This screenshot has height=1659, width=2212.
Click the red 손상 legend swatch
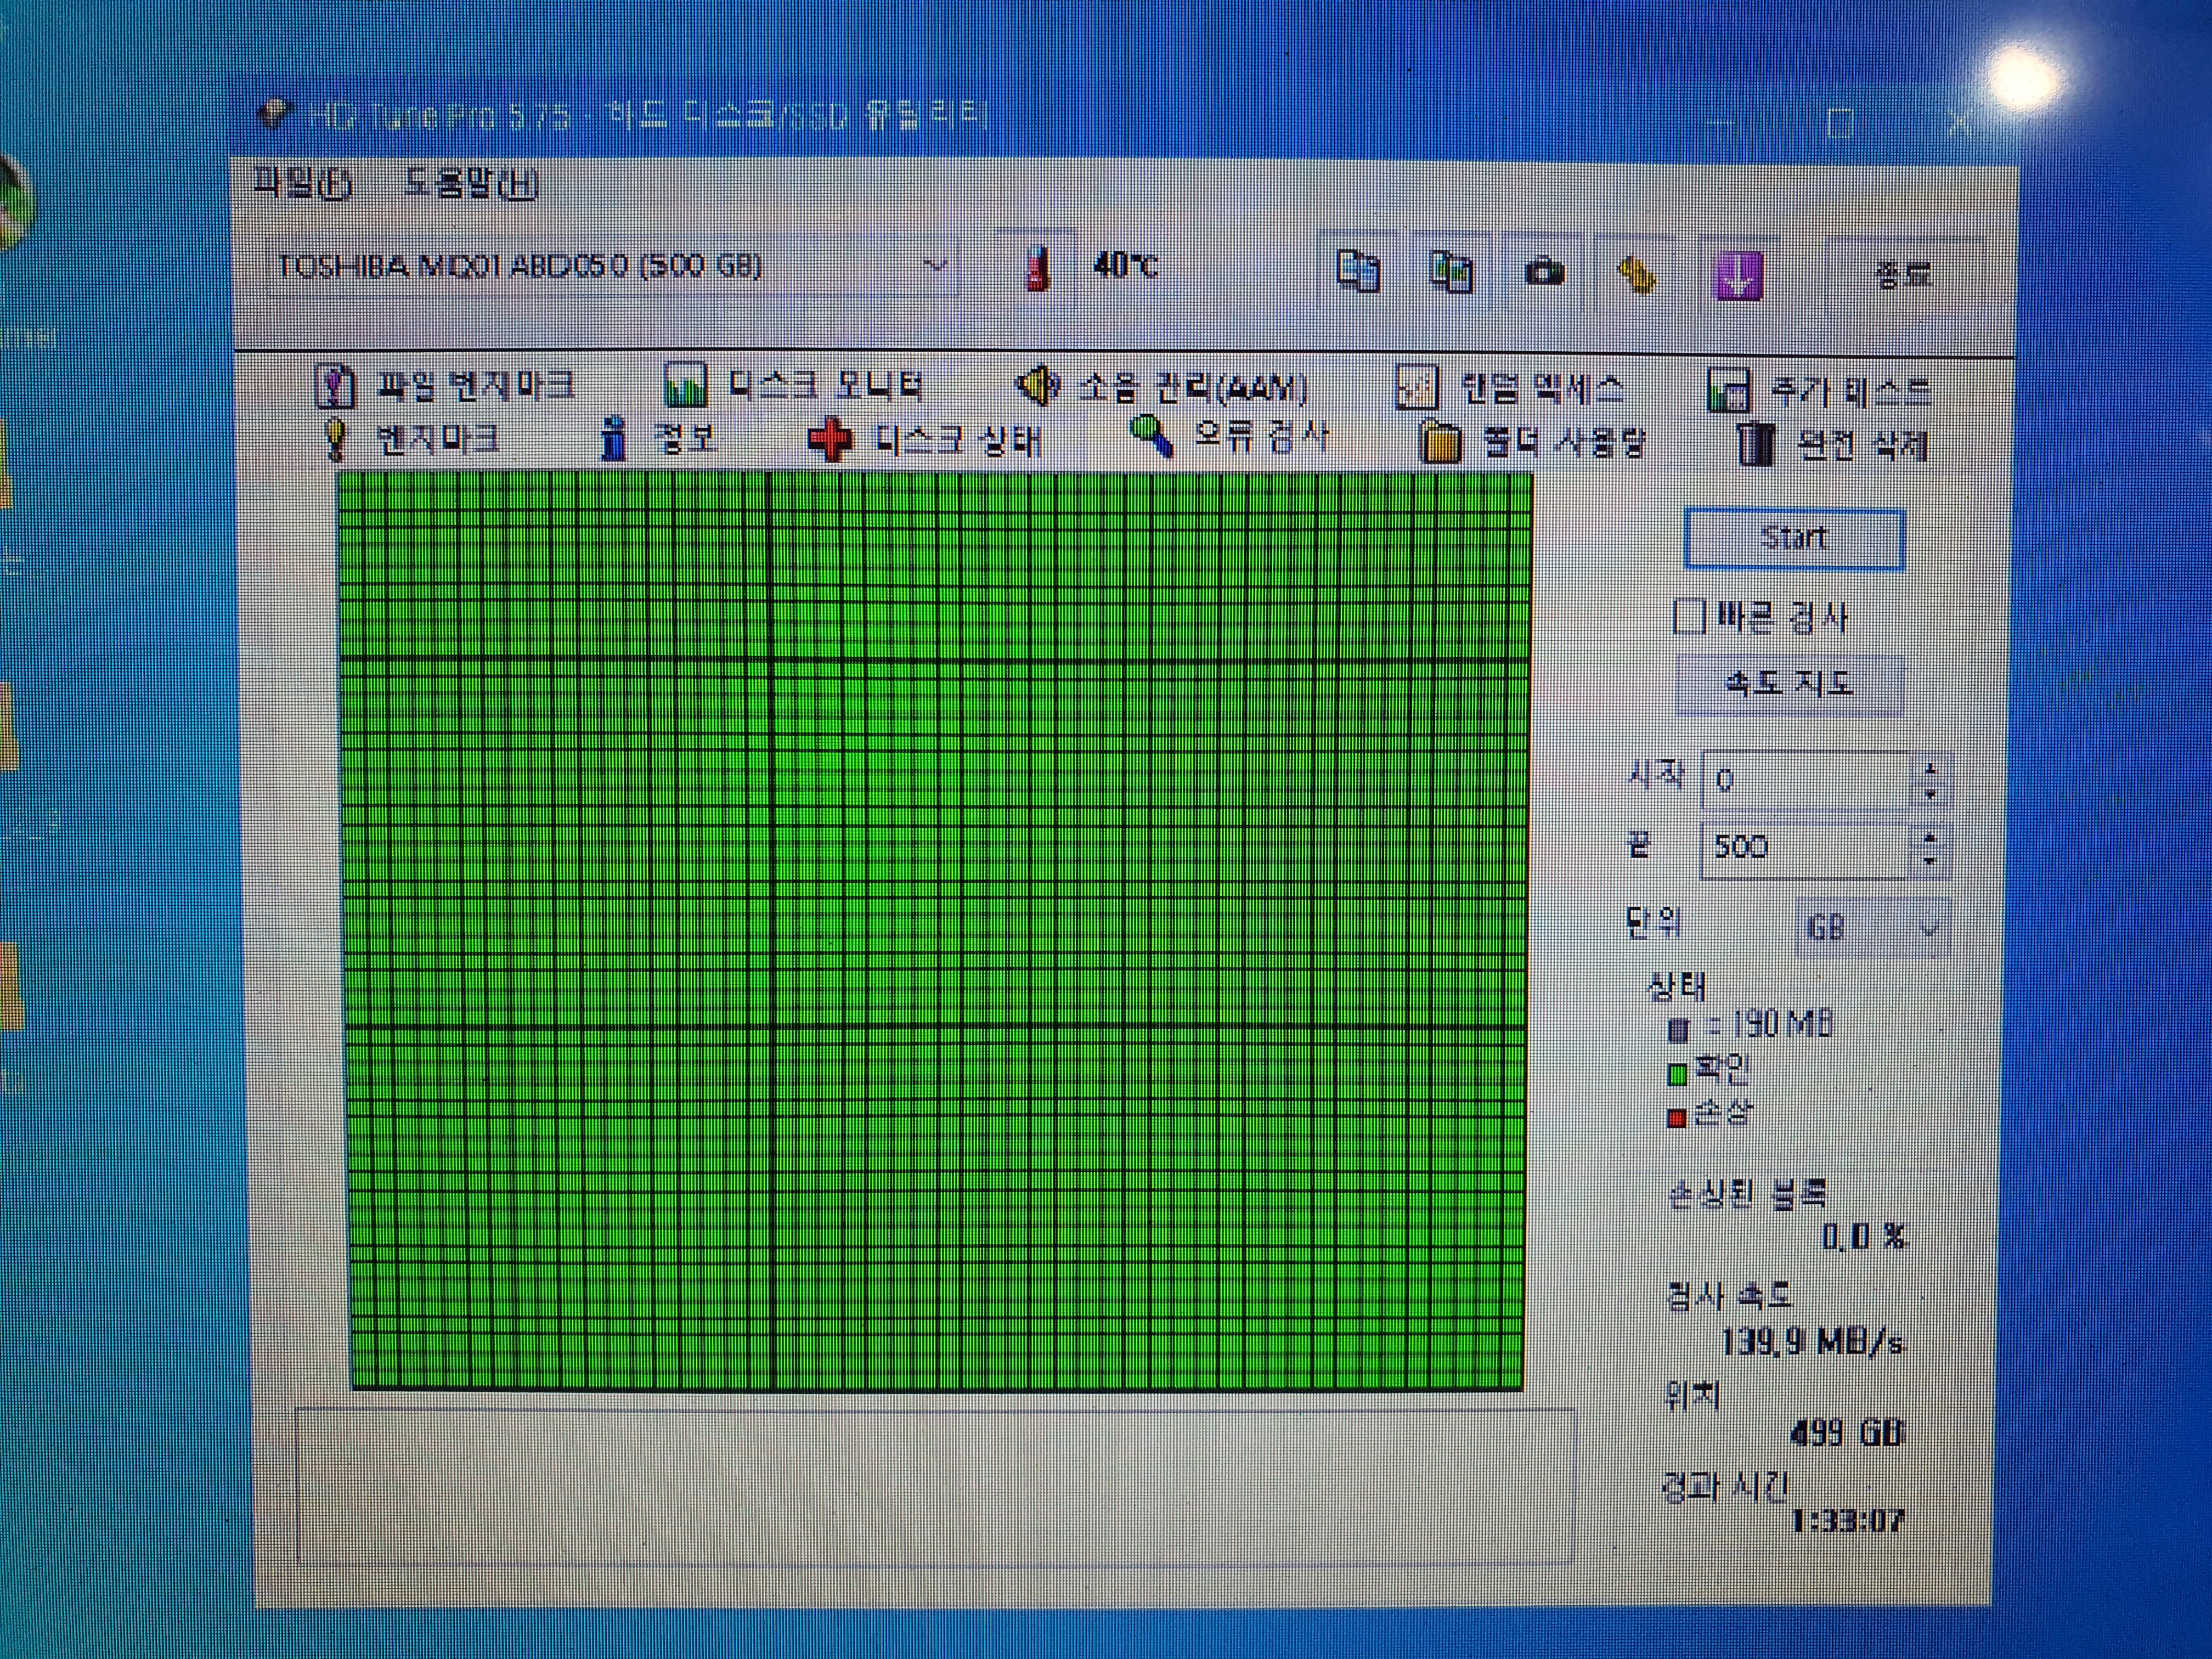(x=1677, y=1118)
